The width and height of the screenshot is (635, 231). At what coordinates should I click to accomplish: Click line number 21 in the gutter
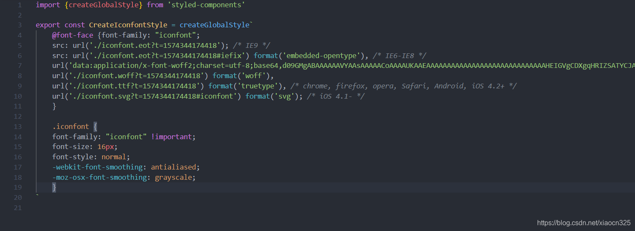[x=18, y=208]
